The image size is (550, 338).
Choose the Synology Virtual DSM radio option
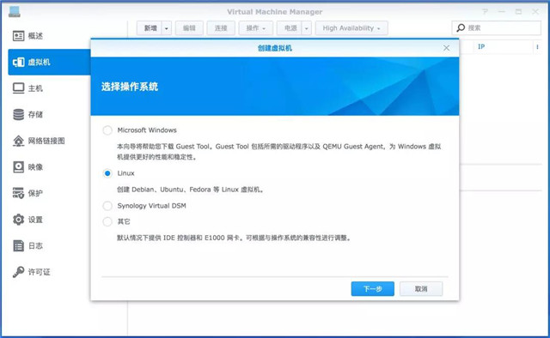pyautogui.click(x=107, y=206)
